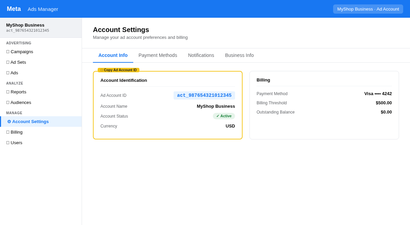Click MyShop Business name in sidebar header

pyautogui.click(x=25, y=25)
